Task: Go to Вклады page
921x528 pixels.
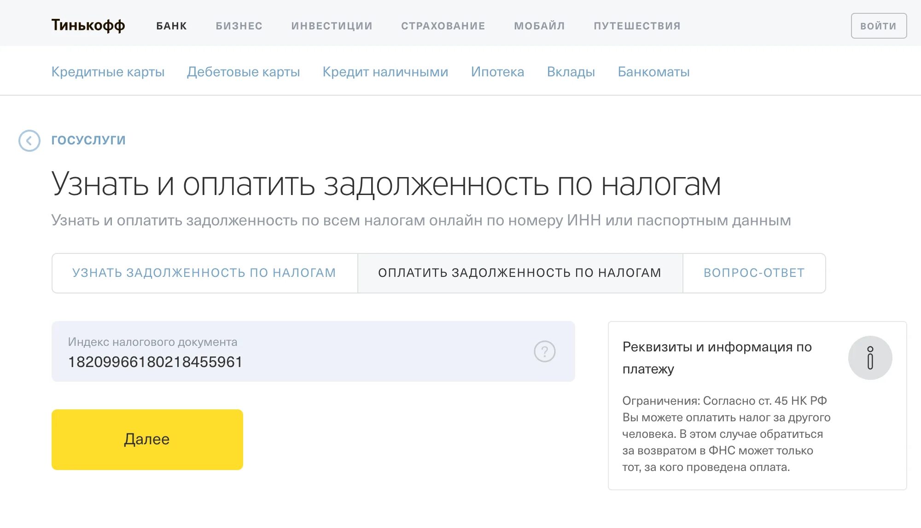Action: tap(571, 72)
